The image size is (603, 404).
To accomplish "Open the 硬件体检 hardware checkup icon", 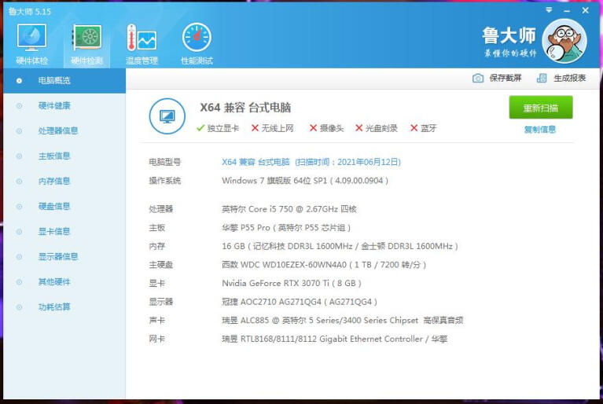I will pos(31,39).
